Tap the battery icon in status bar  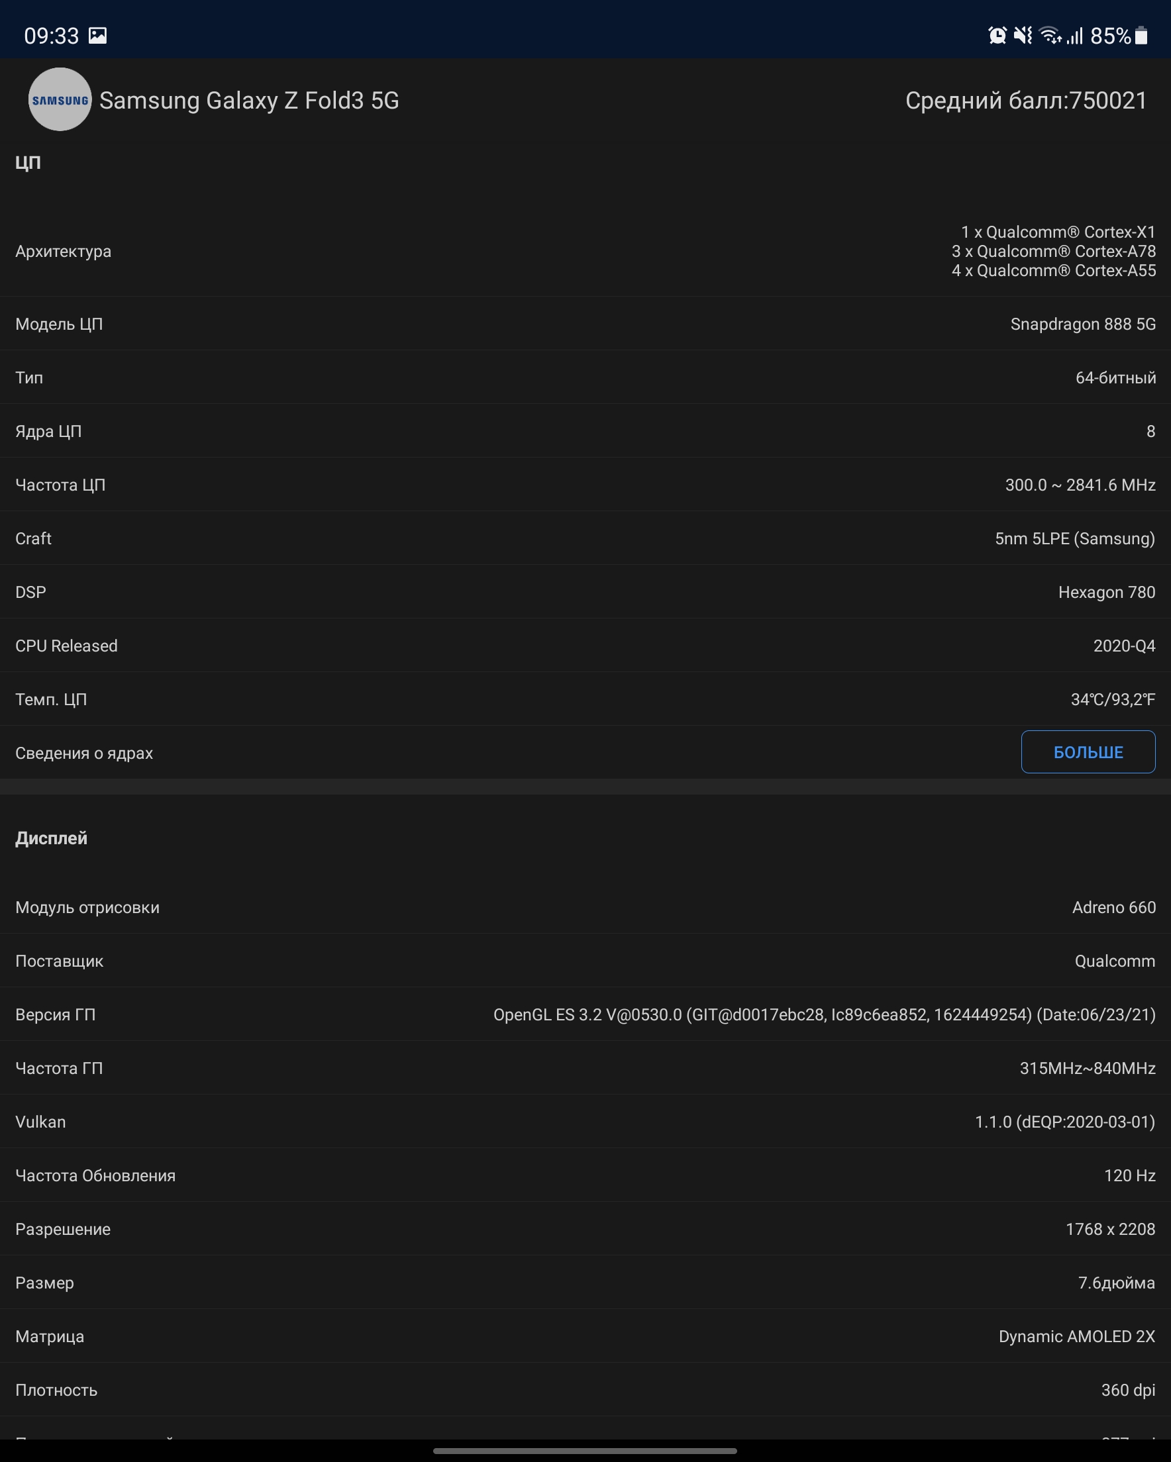pos(1141,35)
